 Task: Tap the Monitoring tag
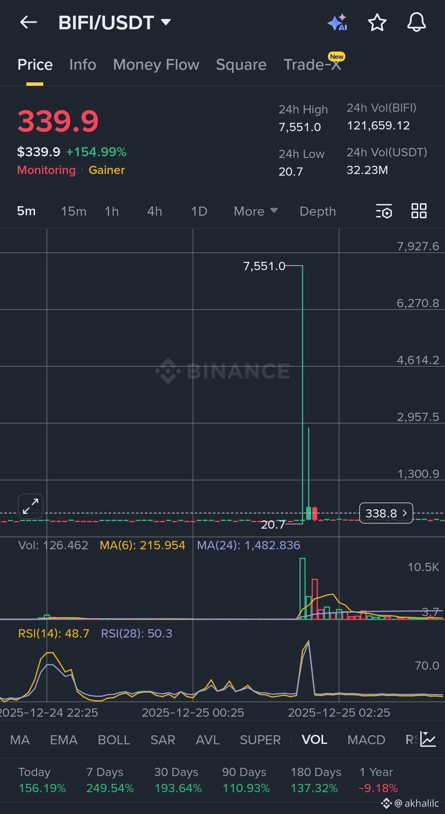point(46,170)
